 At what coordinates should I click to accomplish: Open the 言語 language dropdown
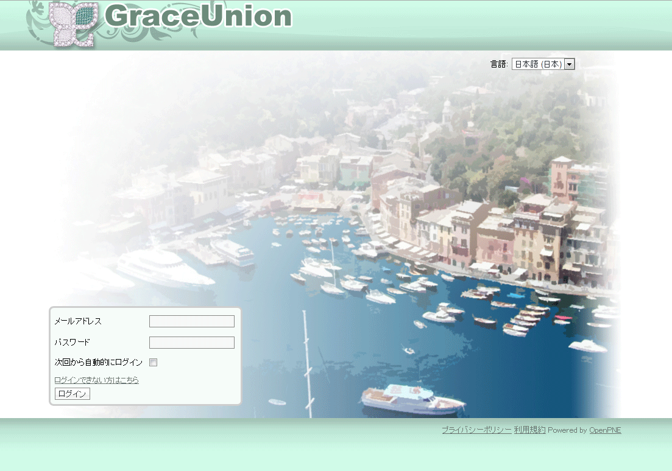(537, 64)
